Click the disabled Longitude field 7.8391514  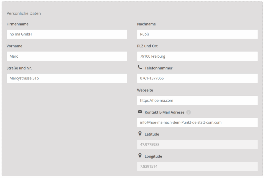point(197,166)
